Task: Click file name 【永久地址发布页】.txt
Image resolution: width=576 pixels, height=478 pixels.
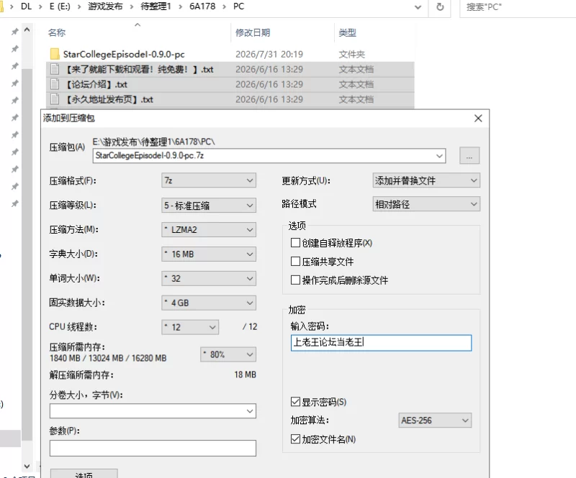Action: (x=109, y=99)
